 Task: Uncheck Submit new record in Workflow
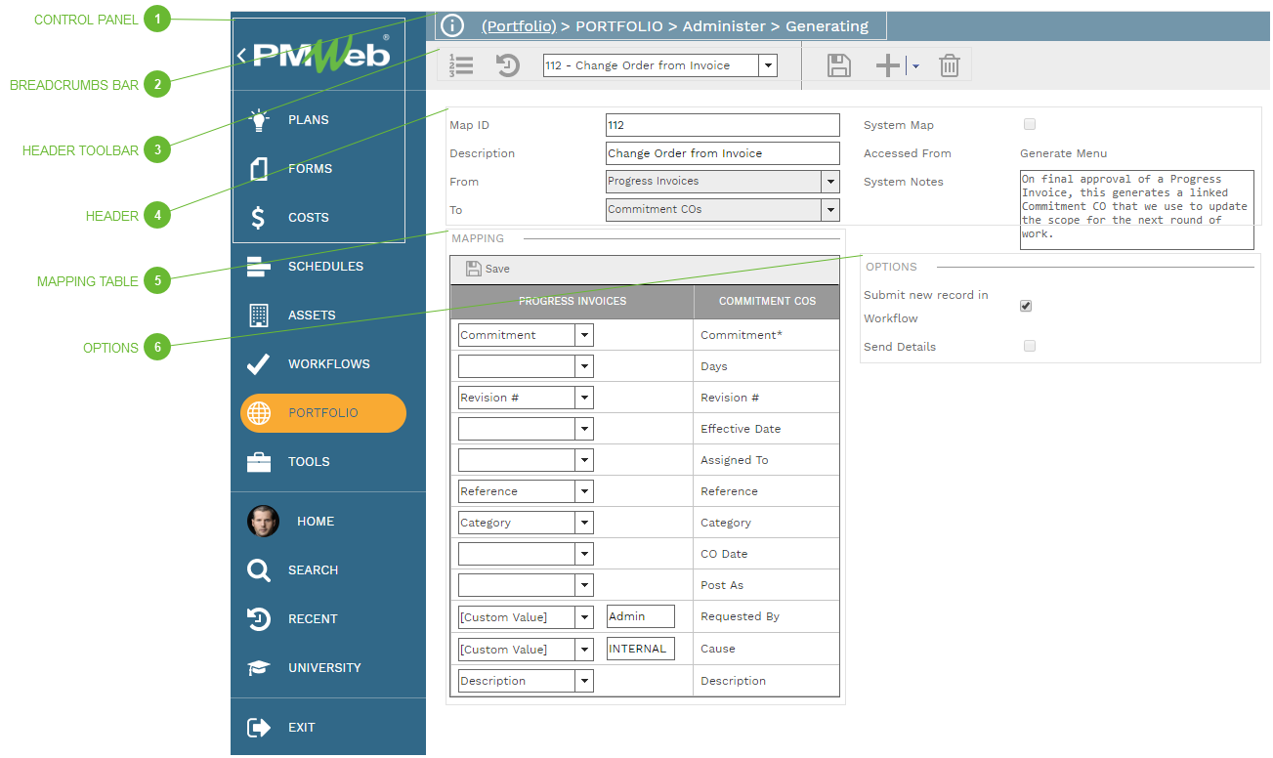click(1026, 306)
